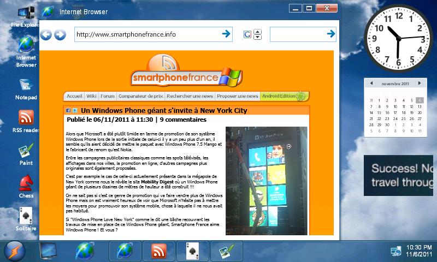The width and height of the screenshot is (437, 262).
Task: Switch to Solitaire taskbar button
Action: coord(193,251)
